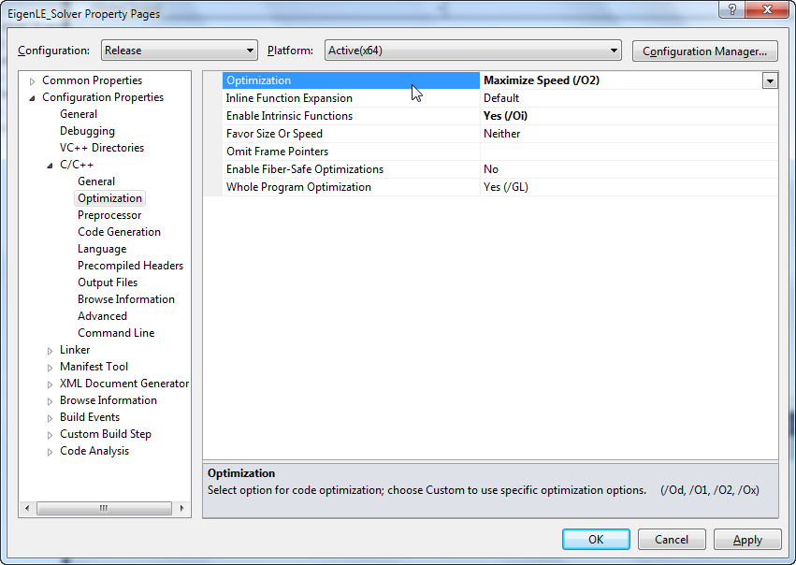Go to the Code Generation page
The height and width of the screenshot is (565, 796).
pyautogui.click(x=119, y=232)
